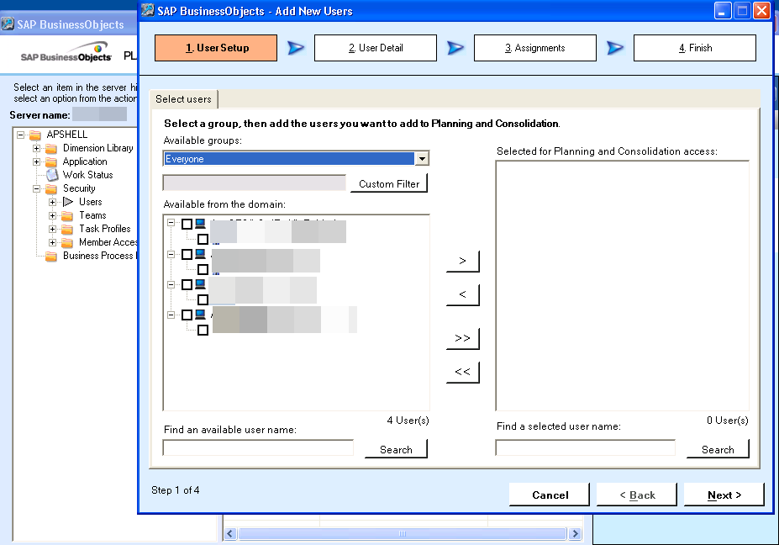Viewport: 779px width, 545px height.
Task: Select Work Status in server tree
Action: (88, 175)
